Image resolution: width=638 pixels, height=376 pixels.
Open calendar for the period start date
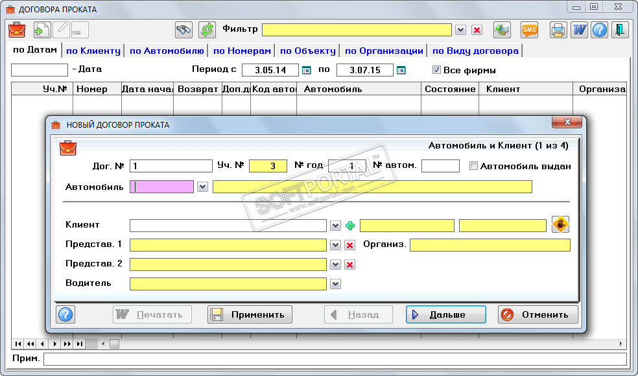point(307,71)
